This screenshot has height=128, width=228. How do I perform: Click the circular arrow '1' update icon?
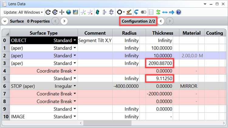(x=48, y=12)
